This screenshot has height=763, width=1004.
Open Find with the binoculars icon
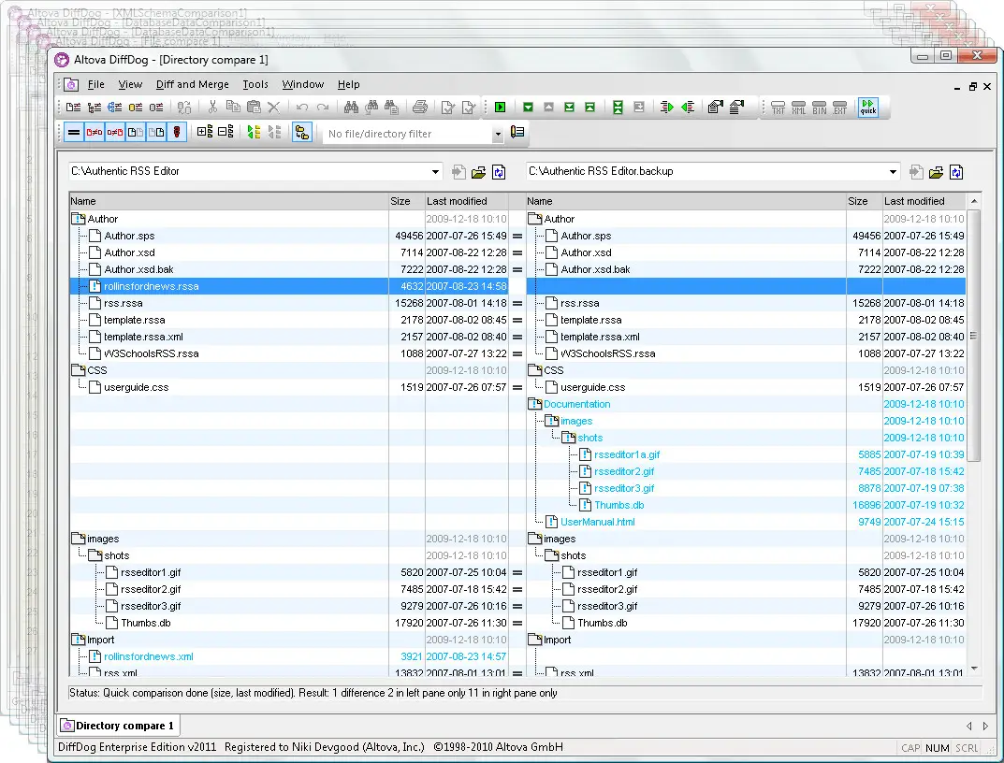pyautogui.click(x=351, y=107)
